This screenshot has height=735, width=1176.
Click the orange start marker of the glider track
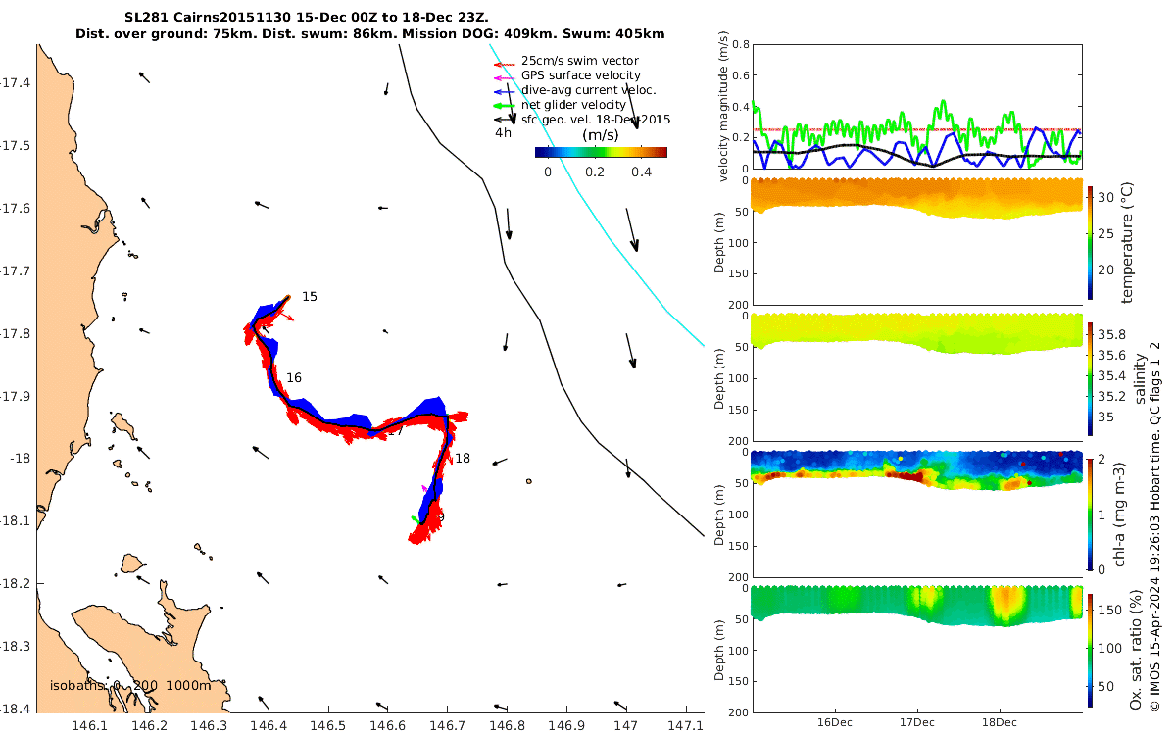pos(288,297)
